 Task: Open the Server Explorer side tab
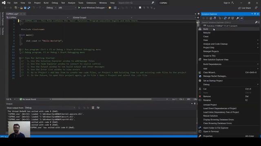tap(3, 19)
